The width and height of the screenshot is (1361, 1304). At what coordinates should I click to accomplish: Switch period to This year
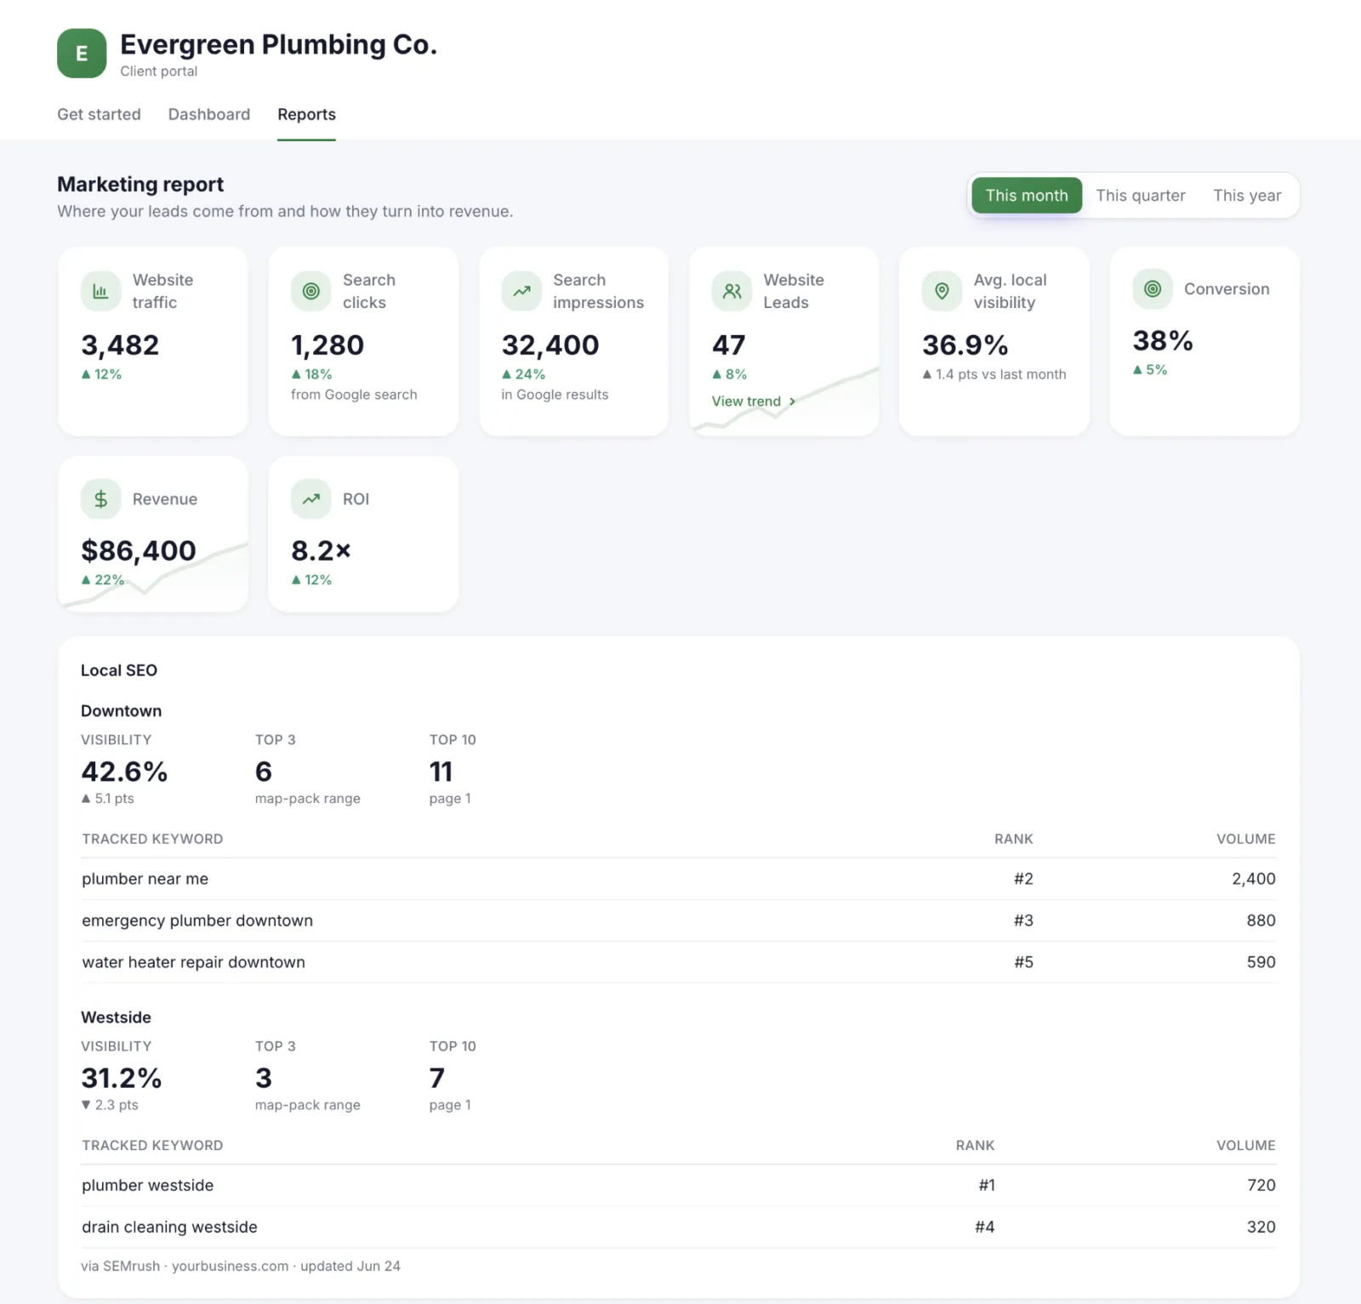pos(1246,196)
